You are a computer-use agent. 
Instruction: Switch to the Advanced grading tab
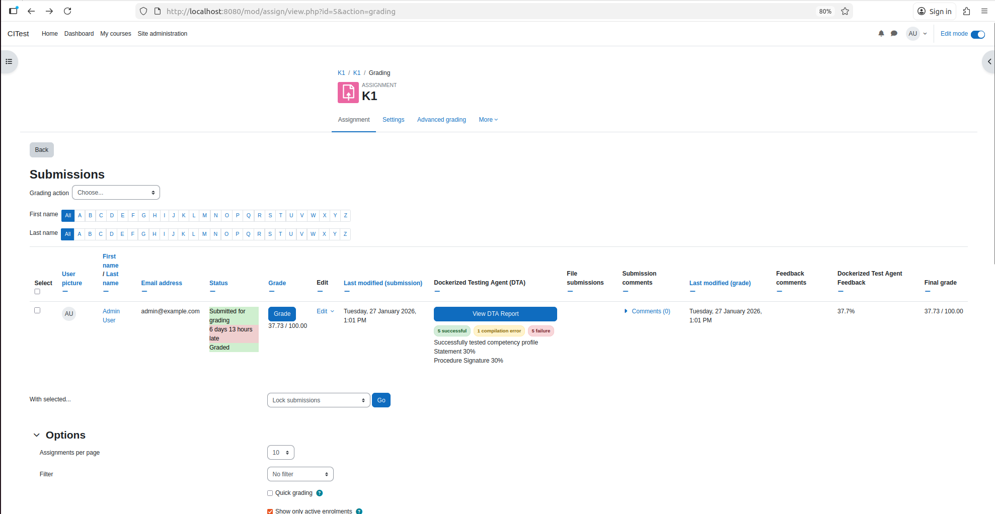click(441, 120)
